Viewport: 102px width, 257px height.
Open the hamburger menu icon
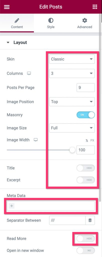click(x=7, y=7)
